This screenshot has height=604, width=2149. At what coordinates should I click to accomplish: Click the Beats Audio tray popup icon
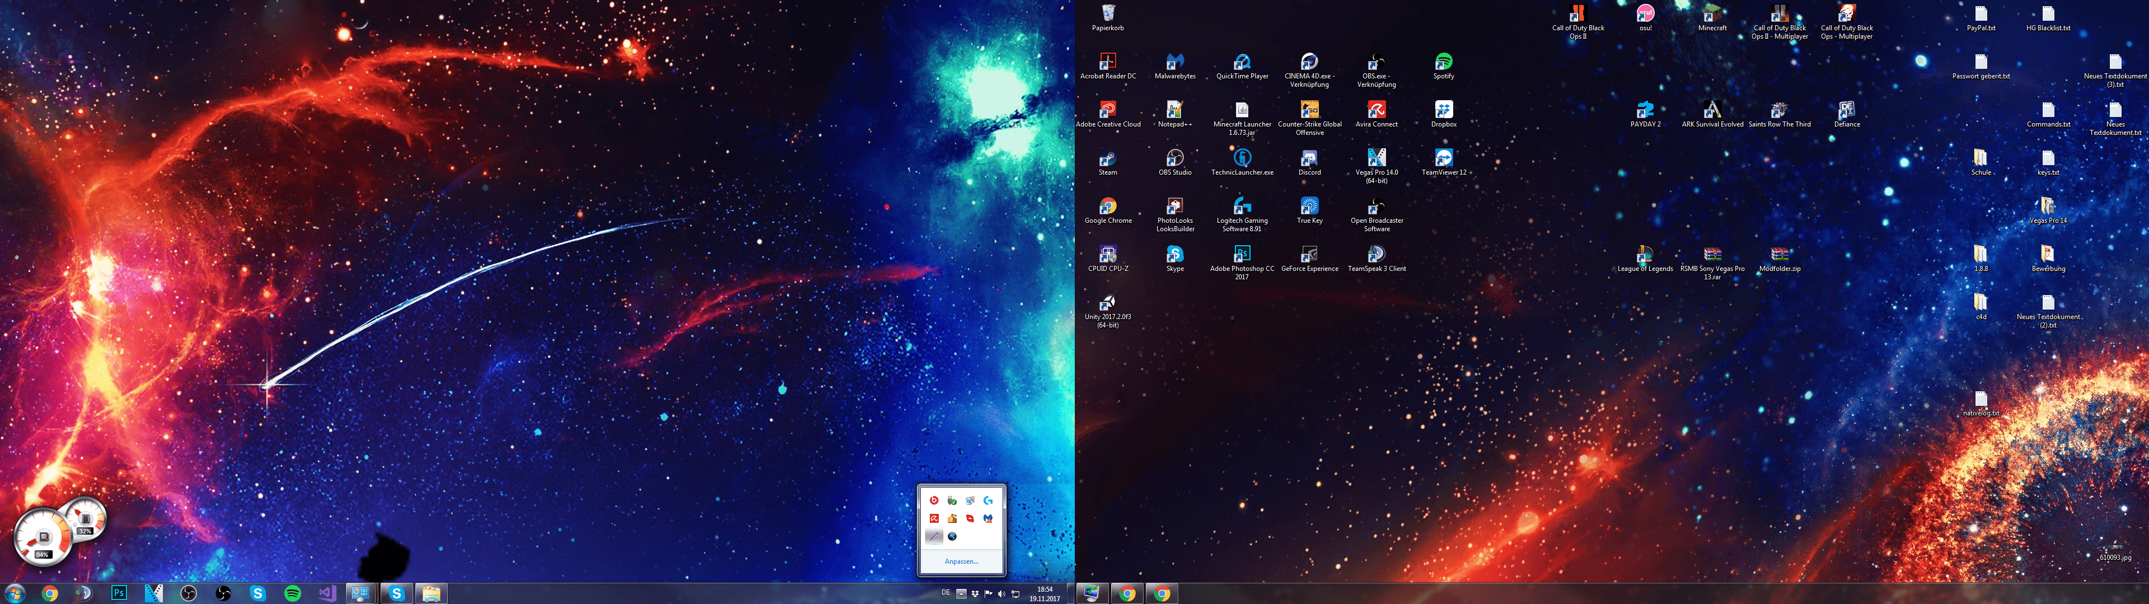tap(934, 500)
